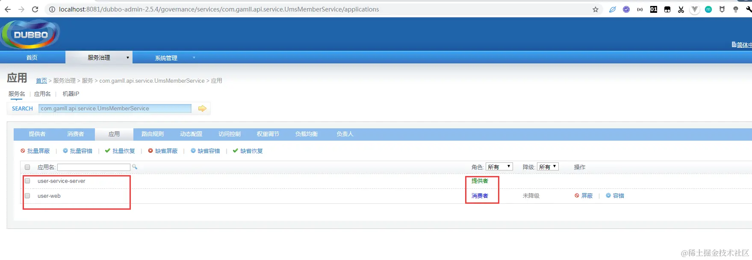
Task: Reload the page with refresh icon
Action: pyautogui.click(x=35, y=9)
